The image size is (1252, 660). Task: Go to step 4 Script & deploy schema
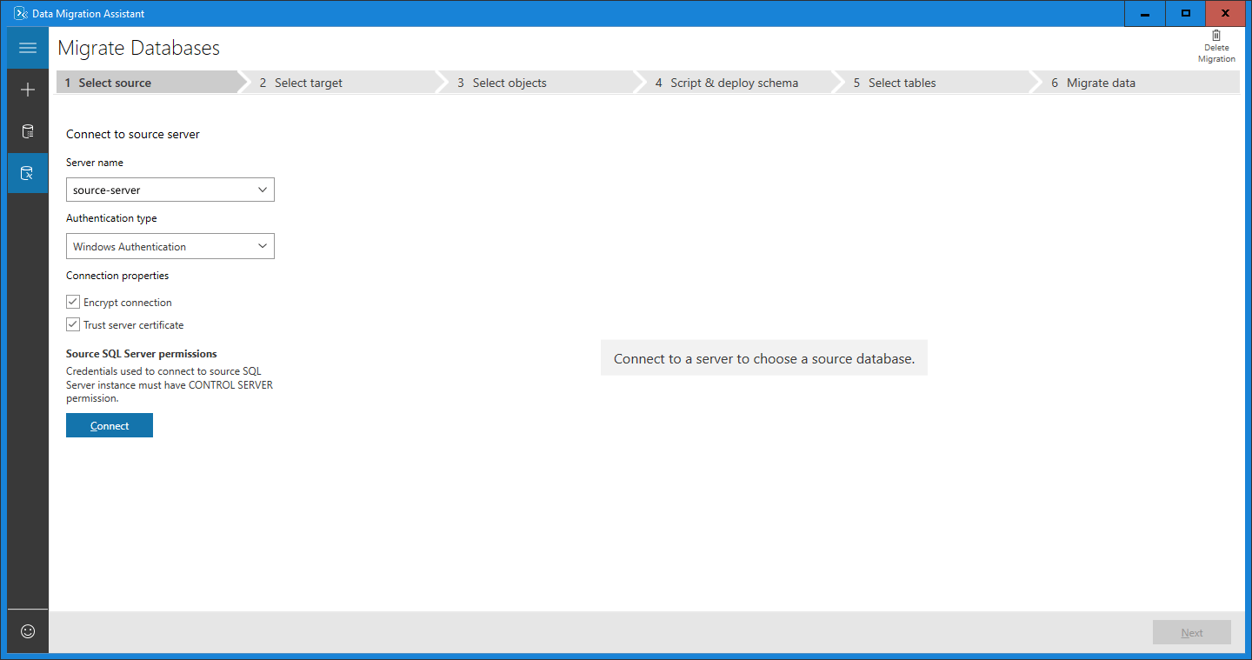pyautogui.click(x=739, y=83)
